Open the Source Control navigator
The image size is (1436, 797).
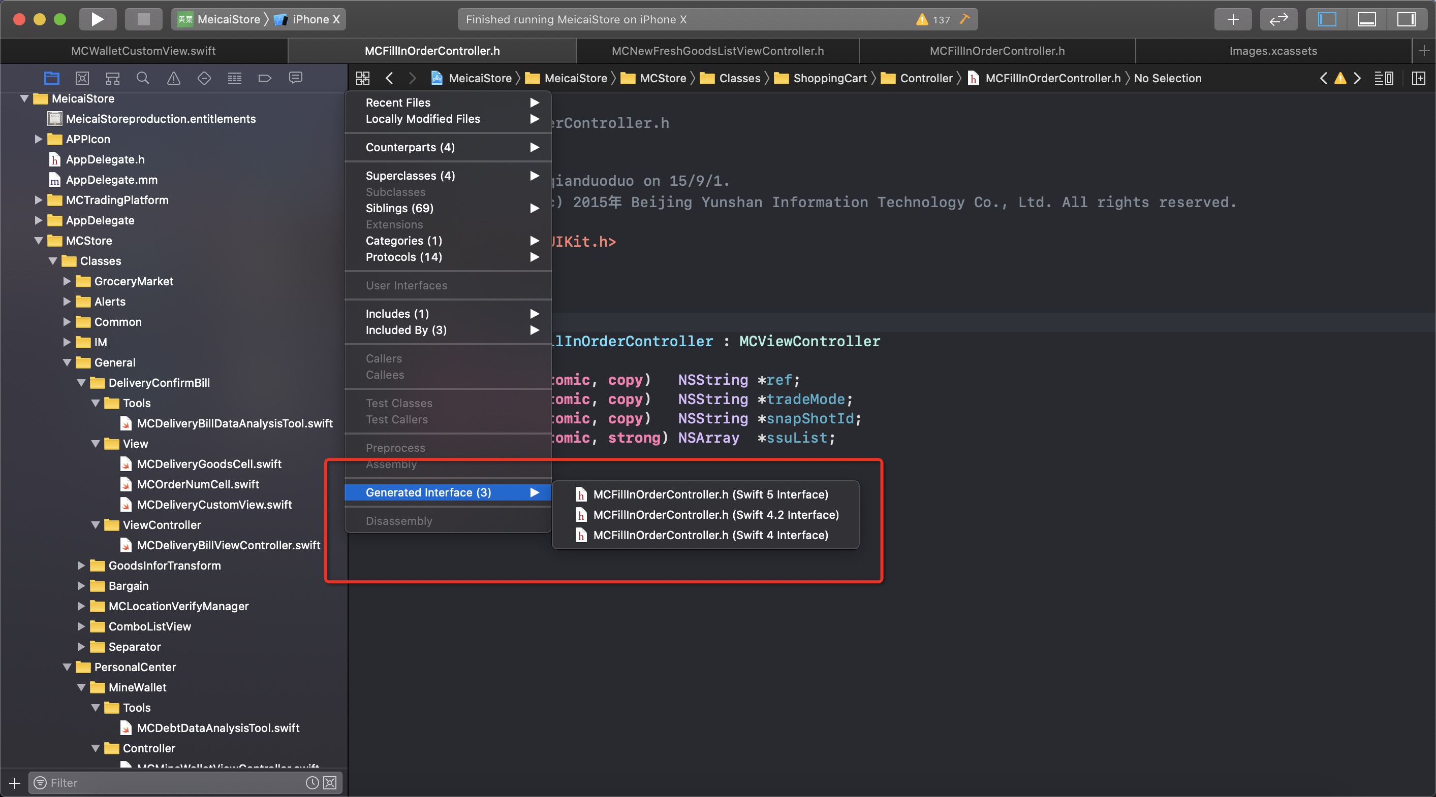click(82, 78)
